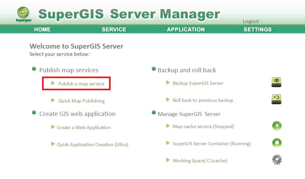Click the Backup SuperGIS Server drive icon
305x179 pixels.
coord(276,82)
